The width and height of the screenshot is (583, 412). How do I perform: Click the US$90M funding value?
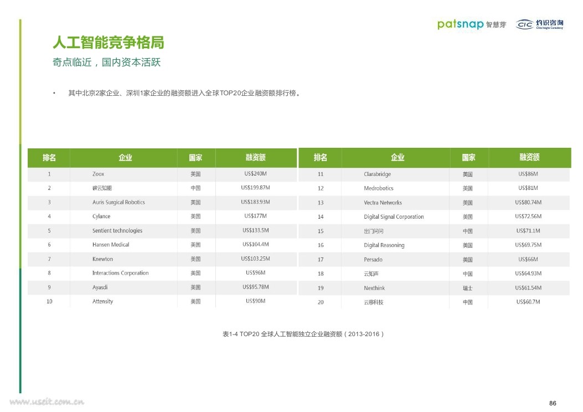[255, 301]
